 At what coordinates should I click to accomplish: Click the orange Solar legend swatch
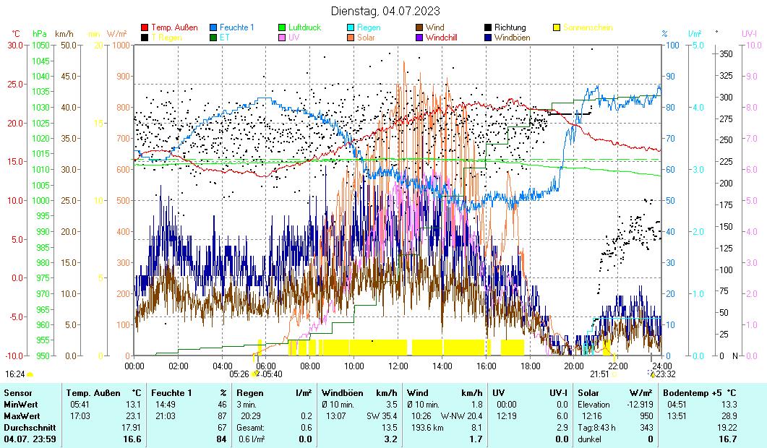click(x=350, y=38)
